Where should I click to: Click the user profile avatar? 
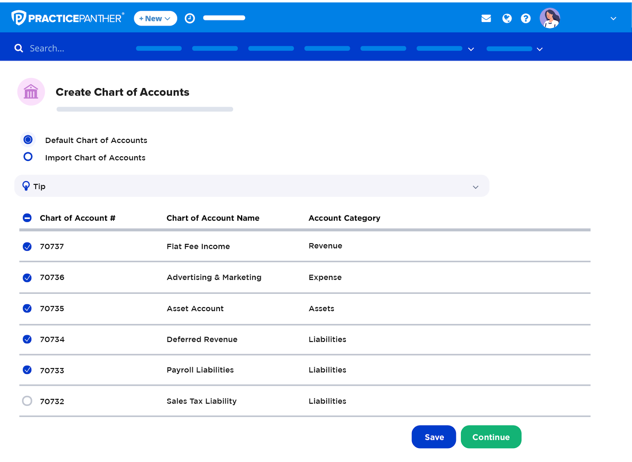tap(549, 19)
